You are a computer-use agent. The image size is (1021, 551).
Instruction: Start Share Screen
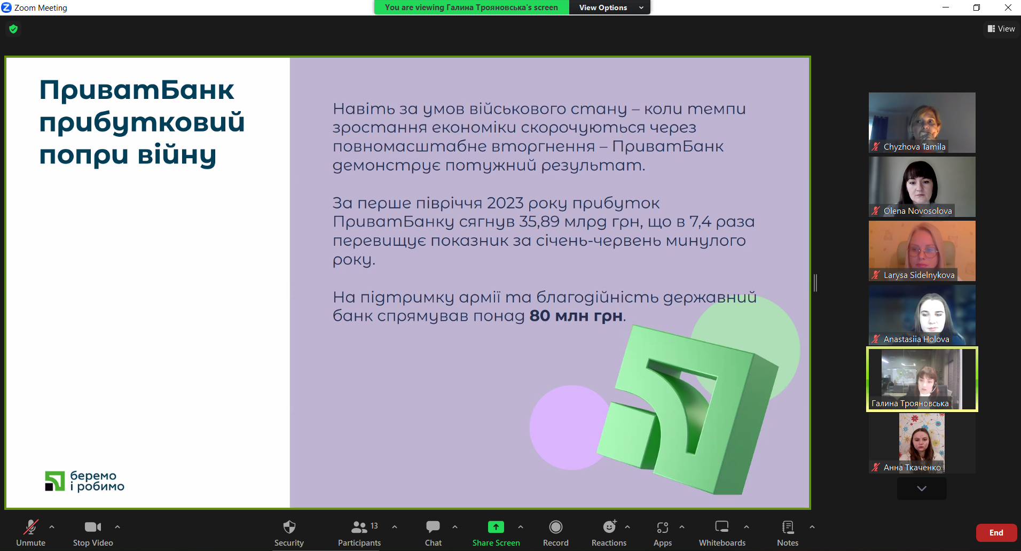[x=496, y=533]
